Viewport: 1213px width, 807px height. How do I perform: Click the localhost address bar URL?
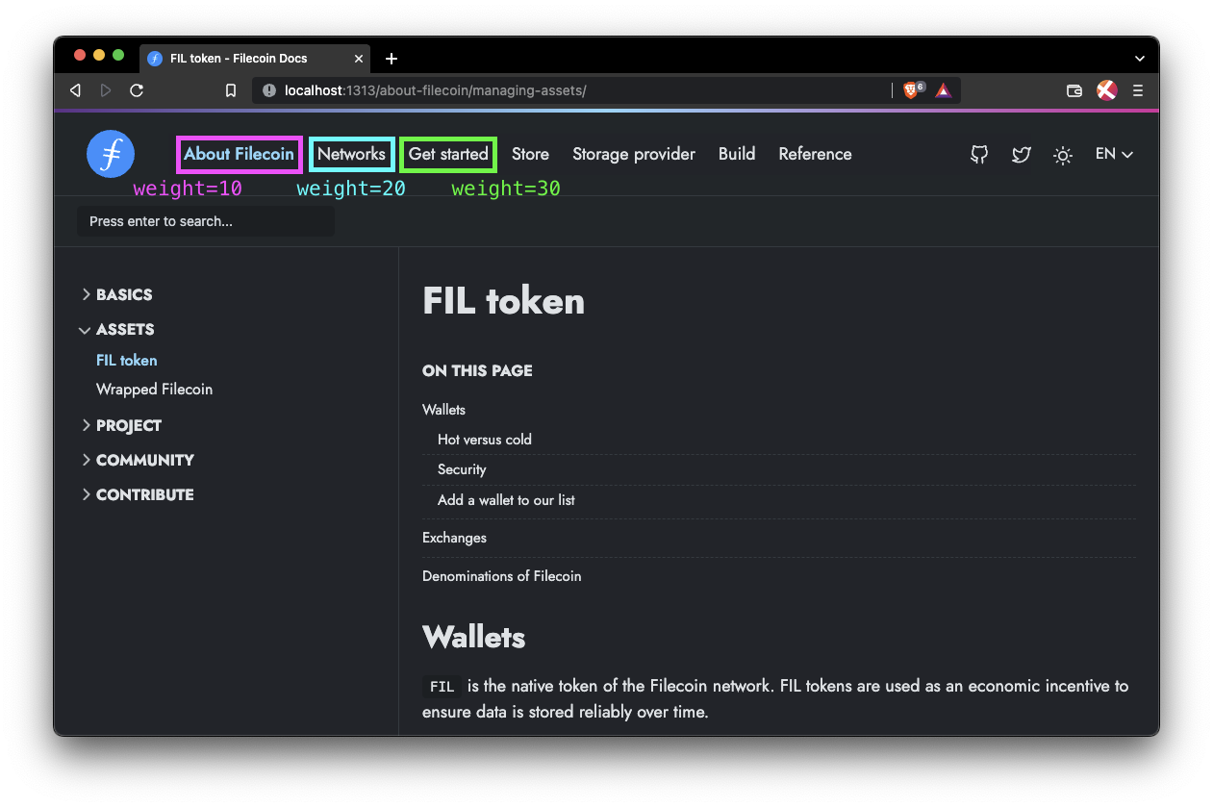click(x=435, y=90)
